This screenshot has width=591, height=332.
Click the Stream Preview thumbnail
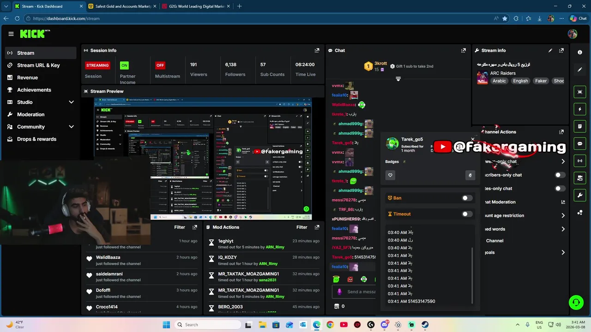203,159
